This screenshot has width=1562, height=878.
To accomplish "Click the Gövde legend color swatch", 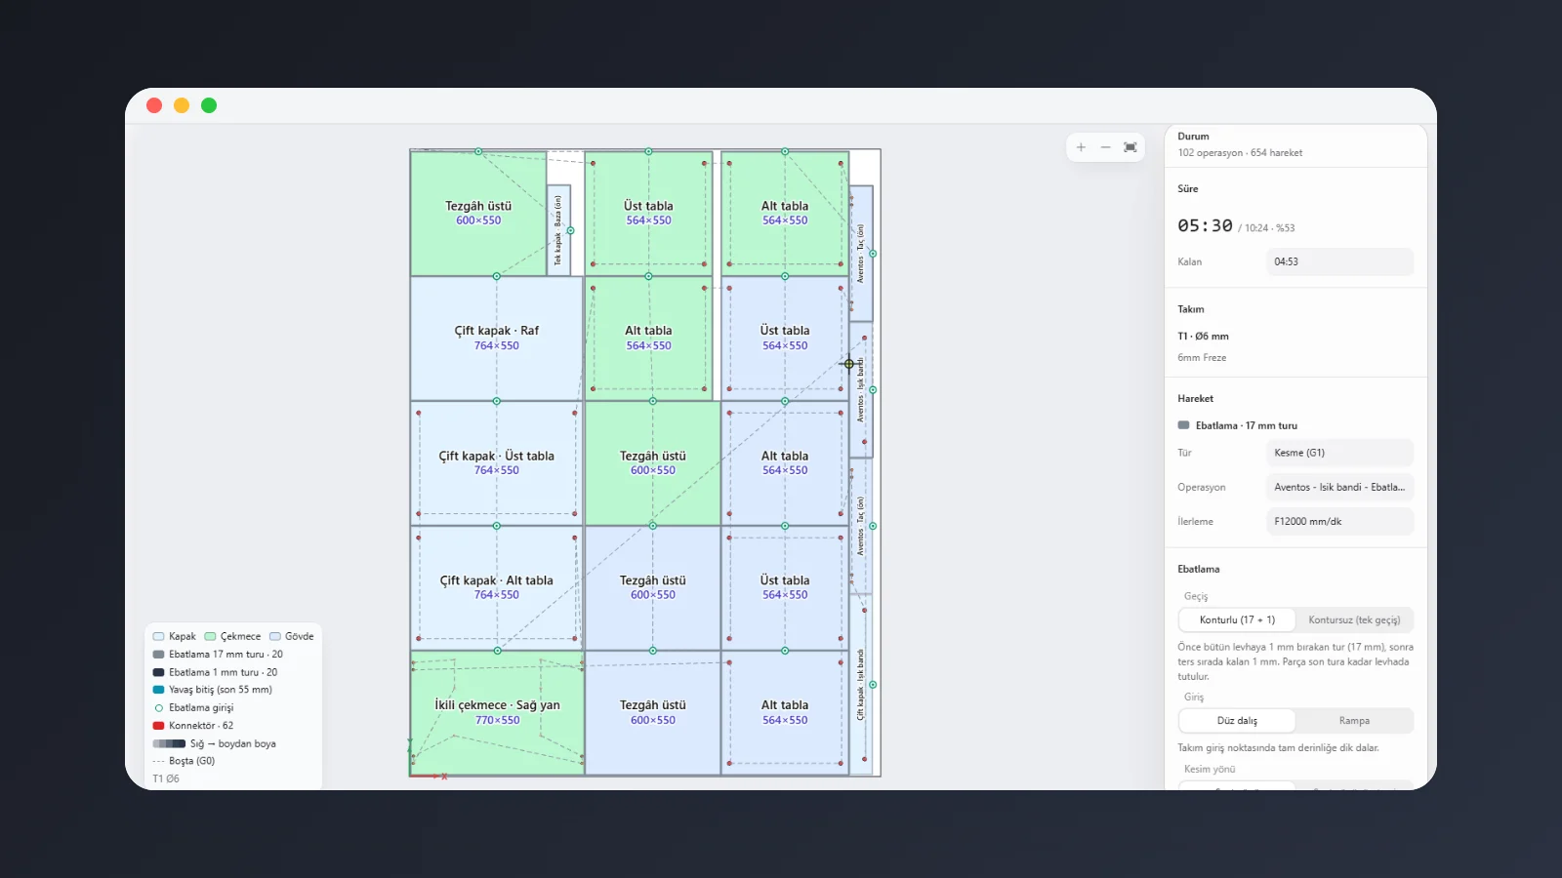I will [275, 636].
